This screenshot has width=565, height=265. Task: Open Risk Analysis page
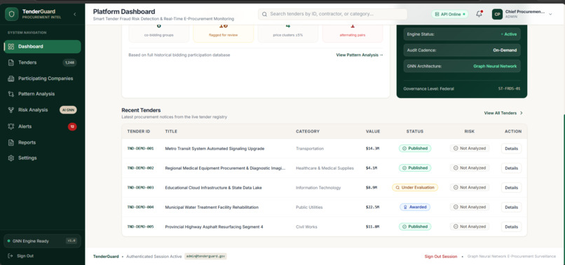[x=43, y=110]
